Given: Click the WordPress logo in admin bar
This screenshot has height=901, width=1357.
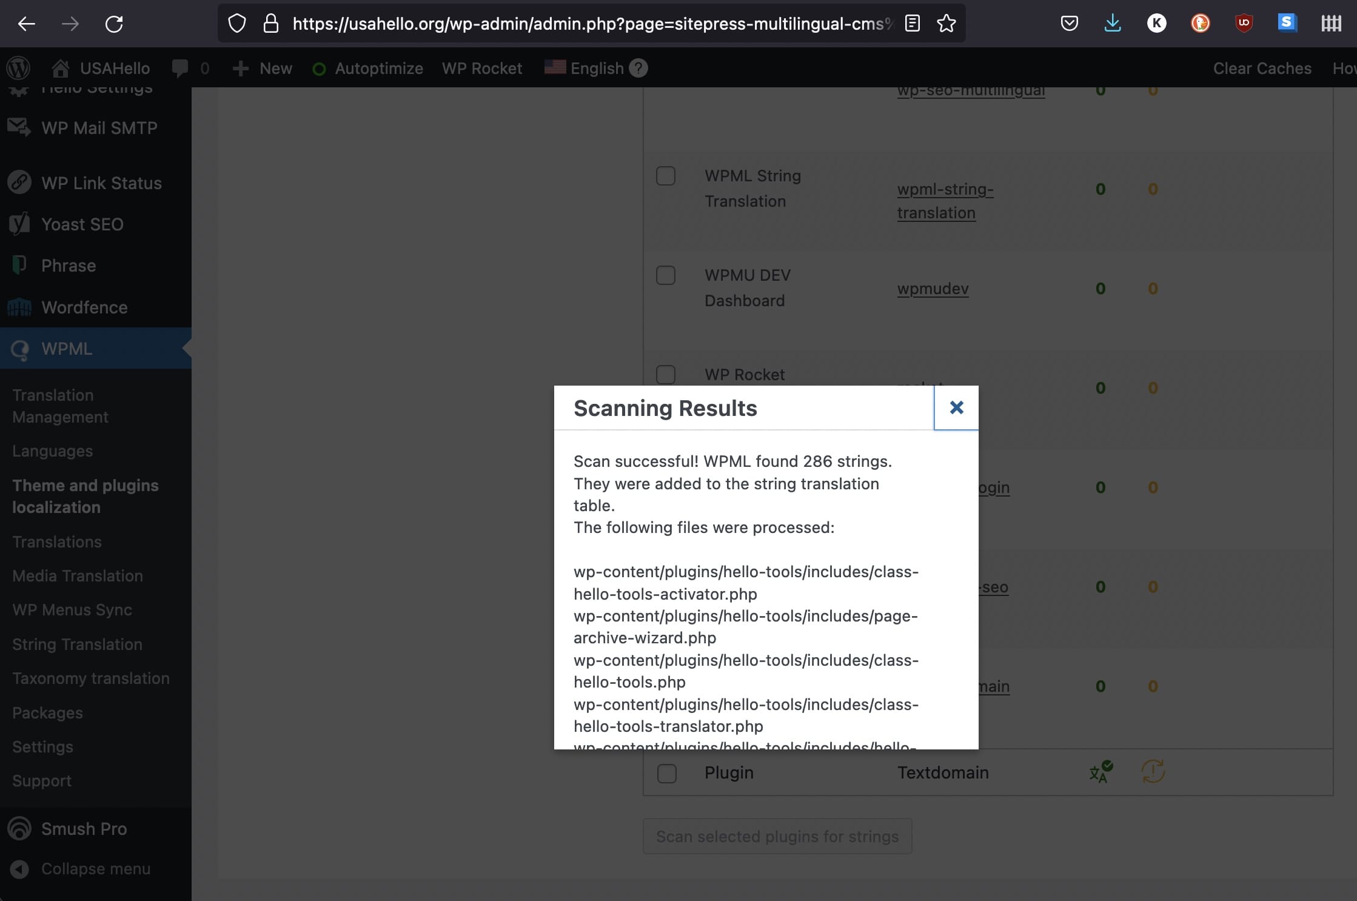Looking at the screenshot, I should (x=18, y=68).
